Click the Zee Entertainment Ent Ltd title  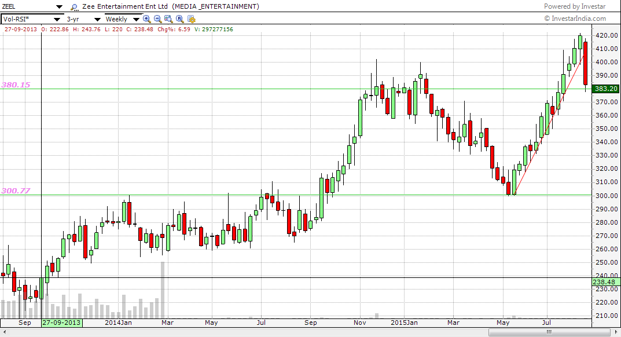[x=125, y=6]
